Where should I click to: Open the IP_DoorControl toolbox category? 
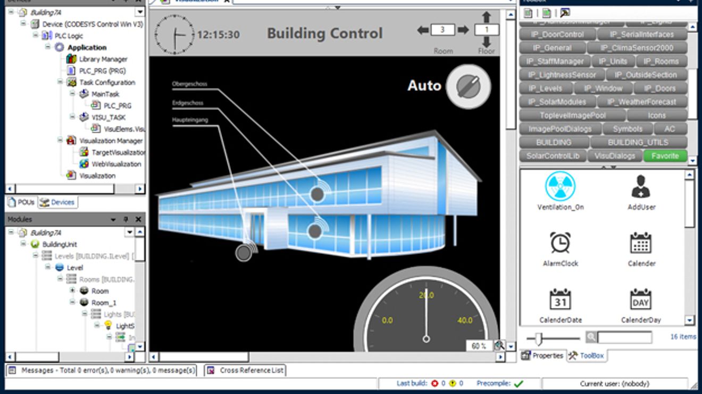[x=557, y=35]
